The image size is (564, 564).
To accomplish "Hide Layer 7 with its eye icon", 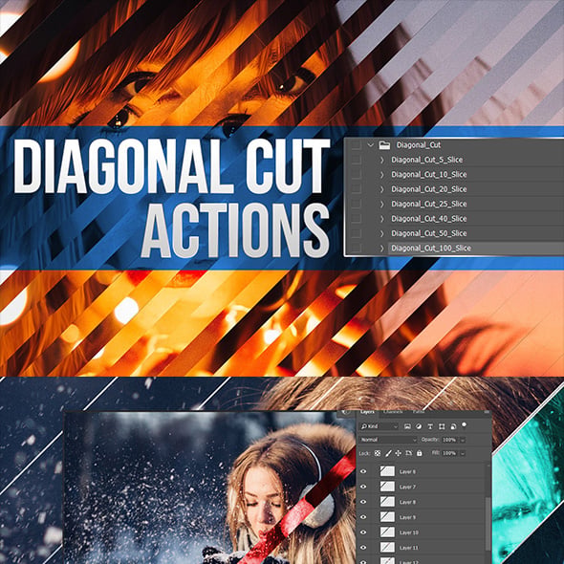I will (363, 487).
